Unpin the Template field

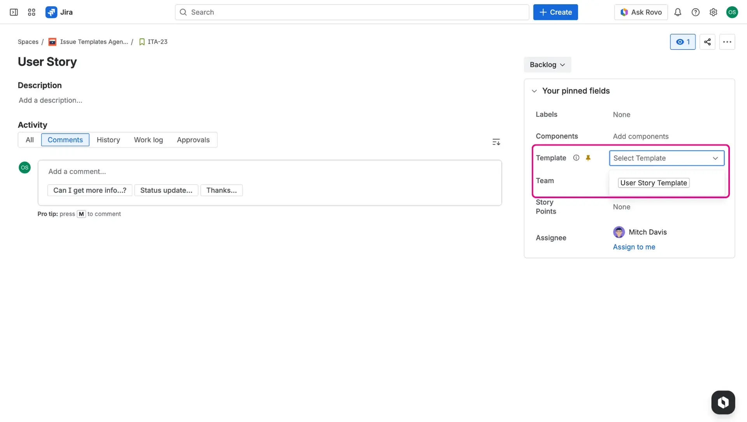[588, 158]
